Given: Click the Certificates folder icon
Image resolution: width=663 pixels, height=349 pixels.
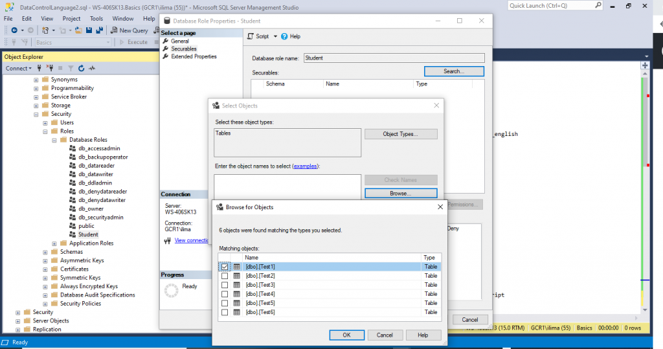Looking at the screenshot, I should 54,269.
